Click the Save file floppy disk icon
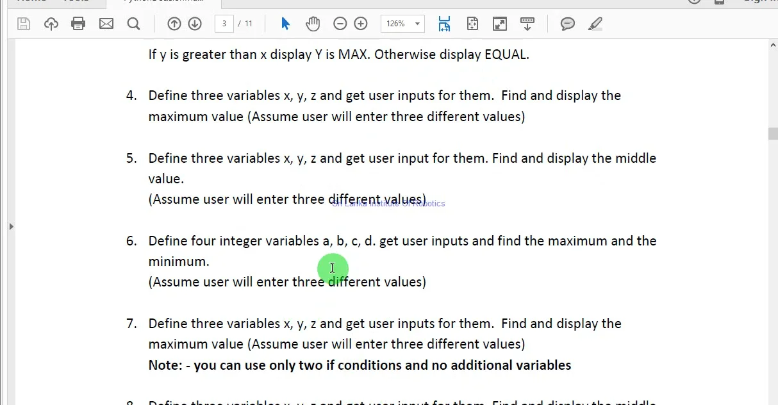Viewport: 778px width, 405px height. [x=24, y=24]
